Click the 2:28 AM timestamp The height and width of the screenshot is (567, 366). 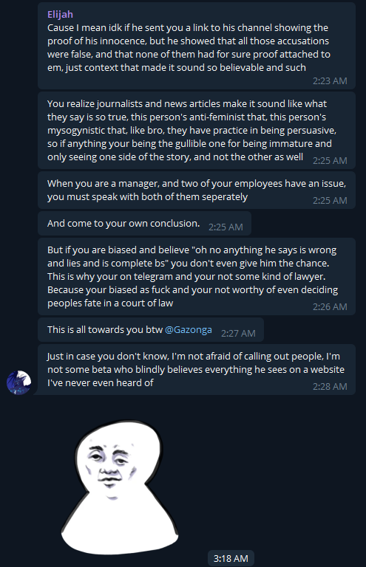330,387
